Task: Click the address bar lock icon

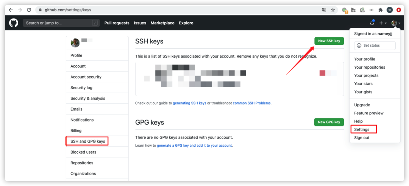Action: 40,10
